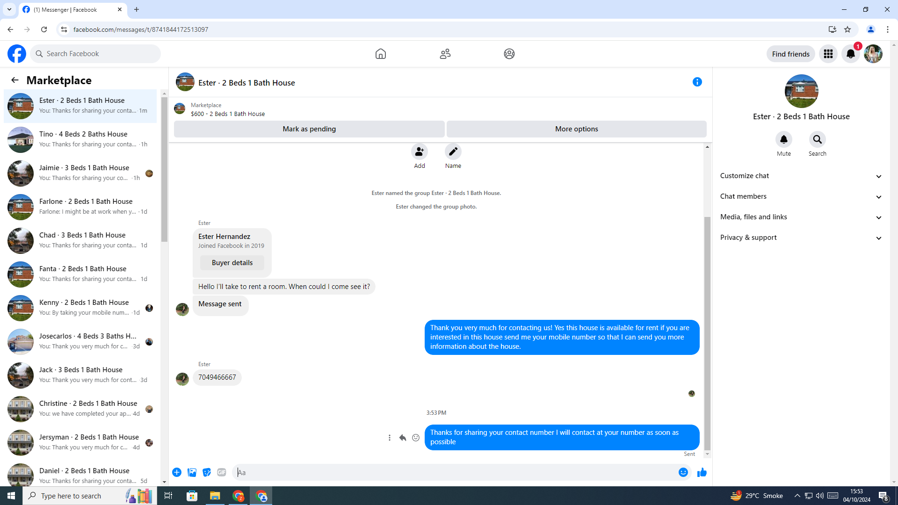Choose a GIF

(x=222, y=472)
